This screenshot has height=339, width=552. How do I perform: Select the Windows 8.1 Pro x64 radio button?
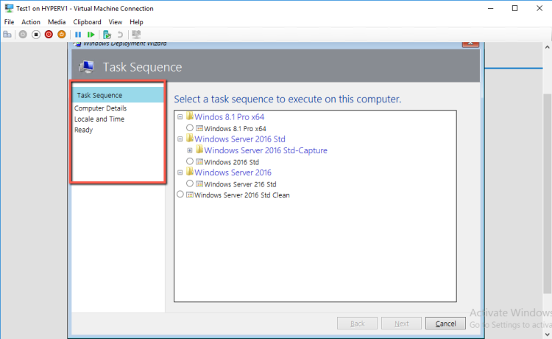point(190,127)
